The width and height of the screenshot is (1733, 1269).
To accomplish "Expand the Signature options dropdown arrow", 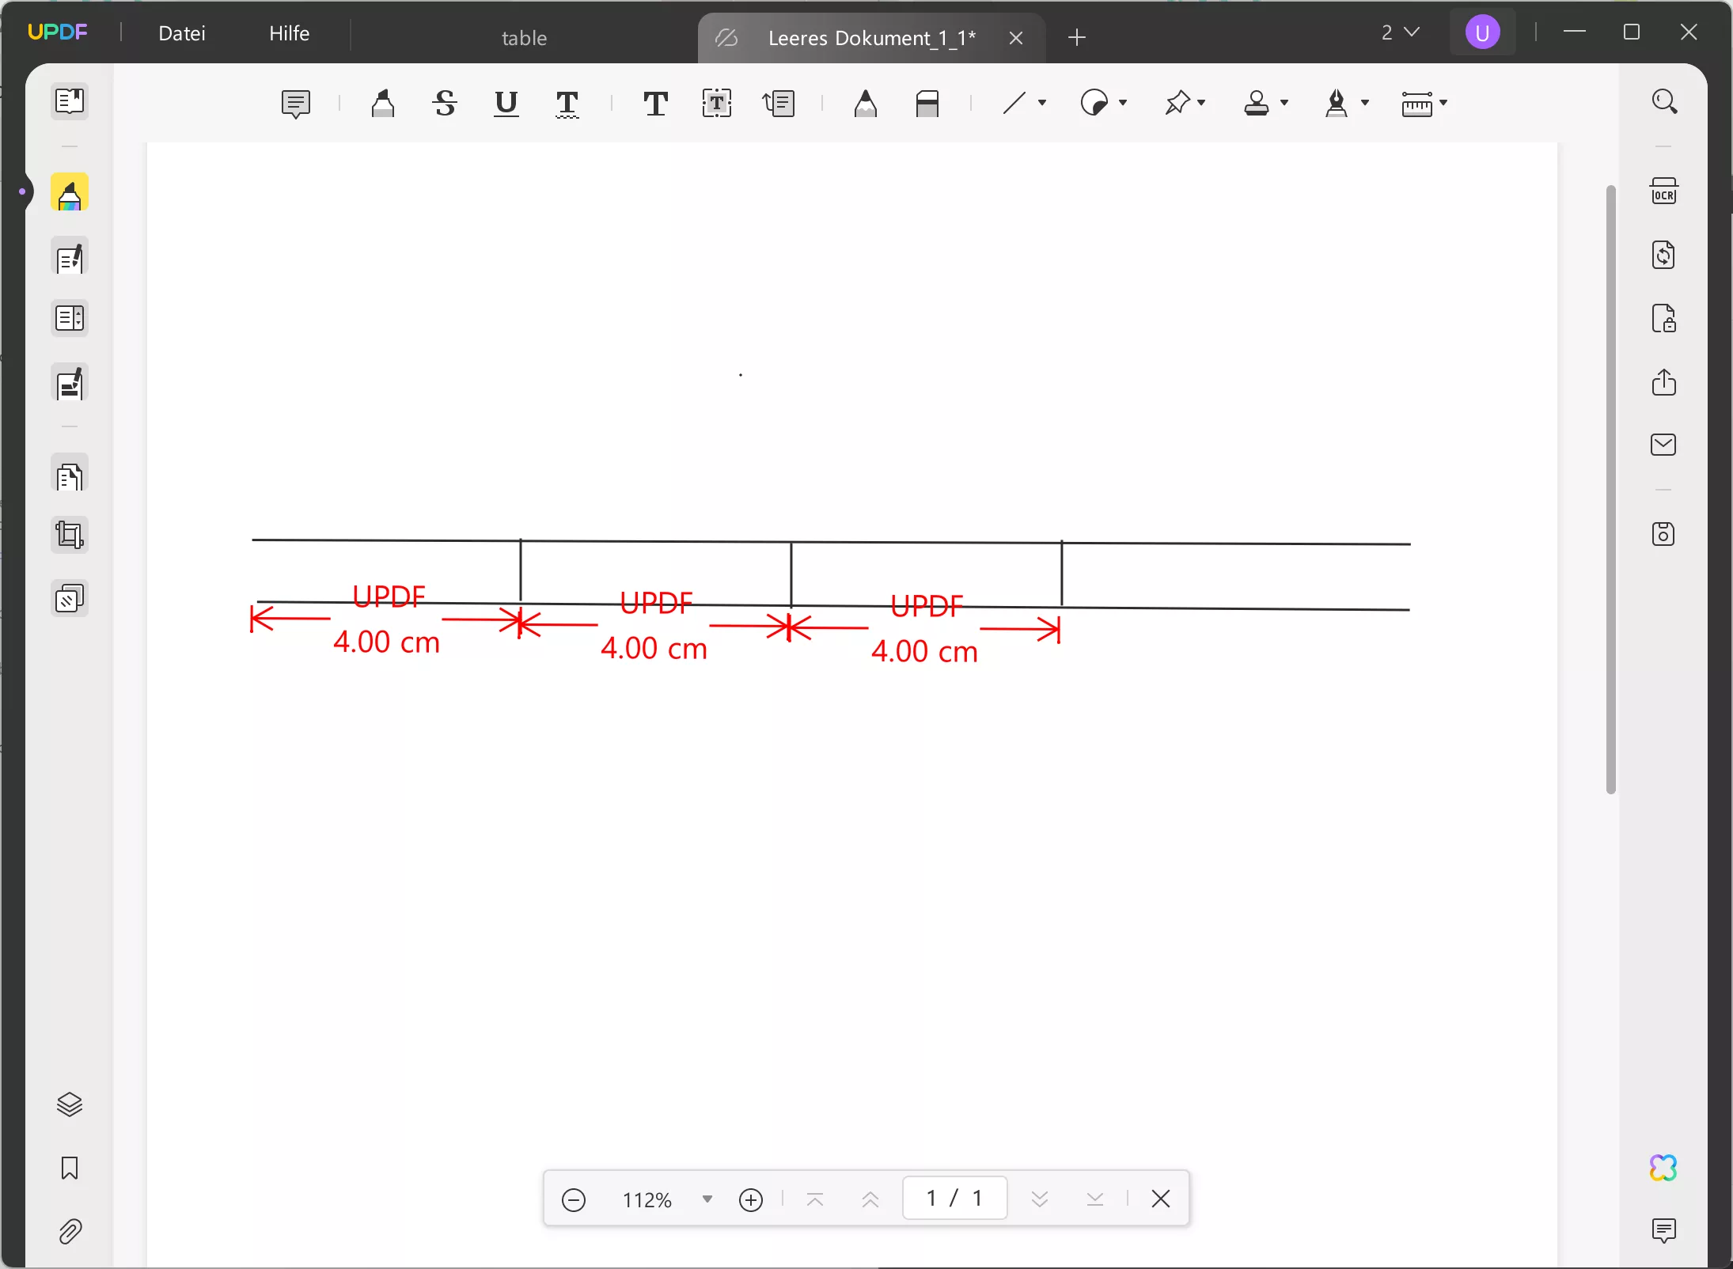I will (x=1365, y=103).
